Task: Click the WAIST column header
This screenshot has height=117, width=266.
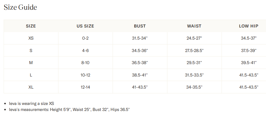Action: pos(194,26)
